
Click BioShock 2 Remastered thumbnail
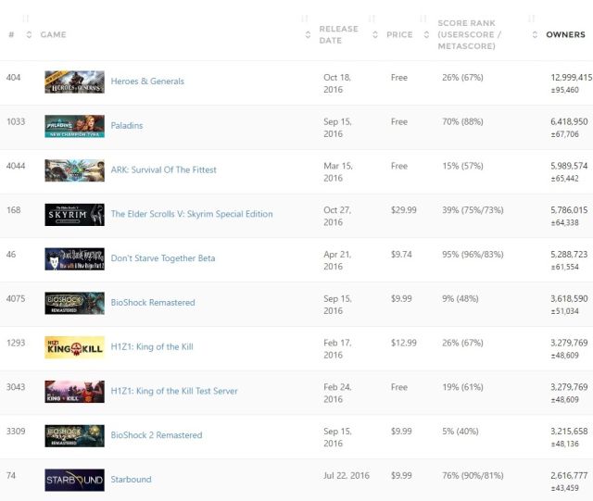pos(74,435)
